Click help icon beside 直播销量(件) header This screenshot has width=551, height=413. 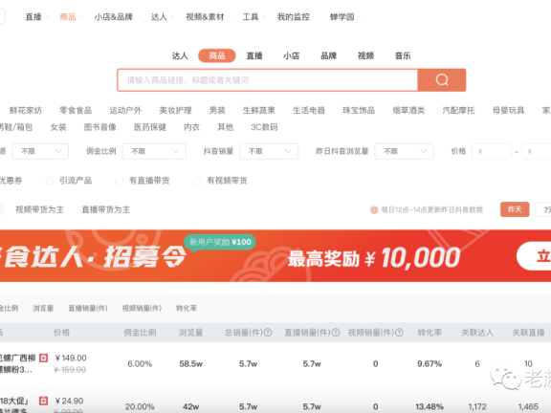[x=336, y=333]
